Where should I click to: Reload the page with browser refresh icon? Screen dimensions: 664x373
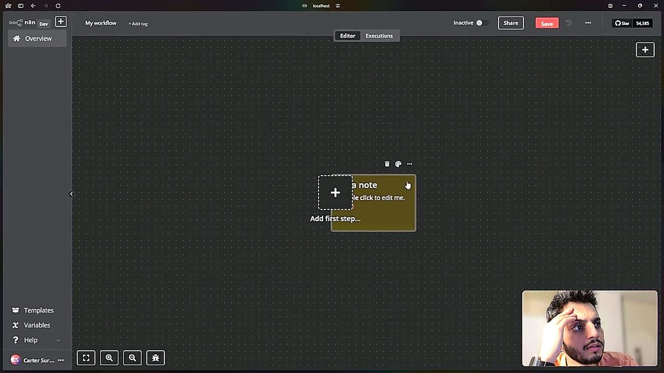point(58,6)
